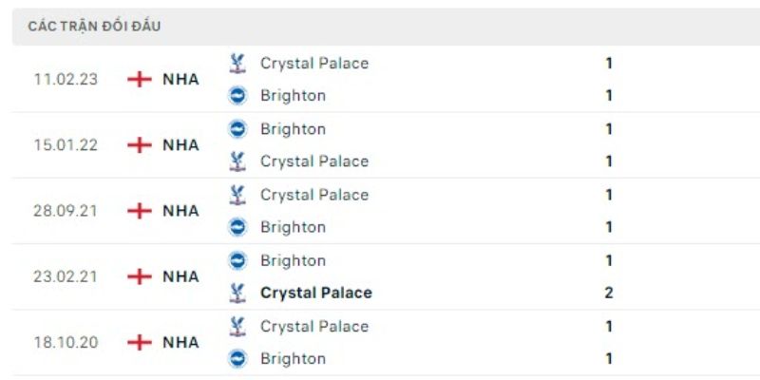Click England flag in 11.02.23 row

click(140, 80)
